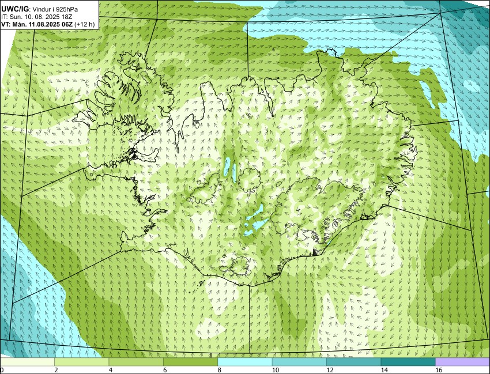Click the legend scale label '14'

pyautogui.click(x=384, y=370)
